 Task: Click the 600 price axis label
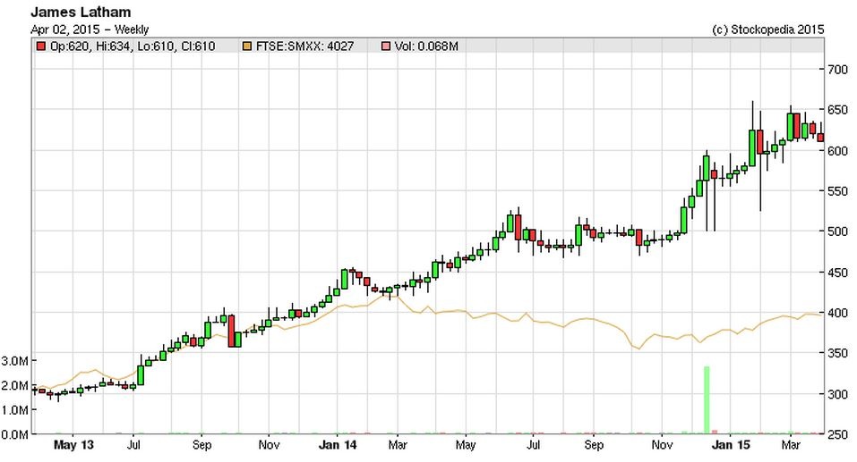[837, 151]
